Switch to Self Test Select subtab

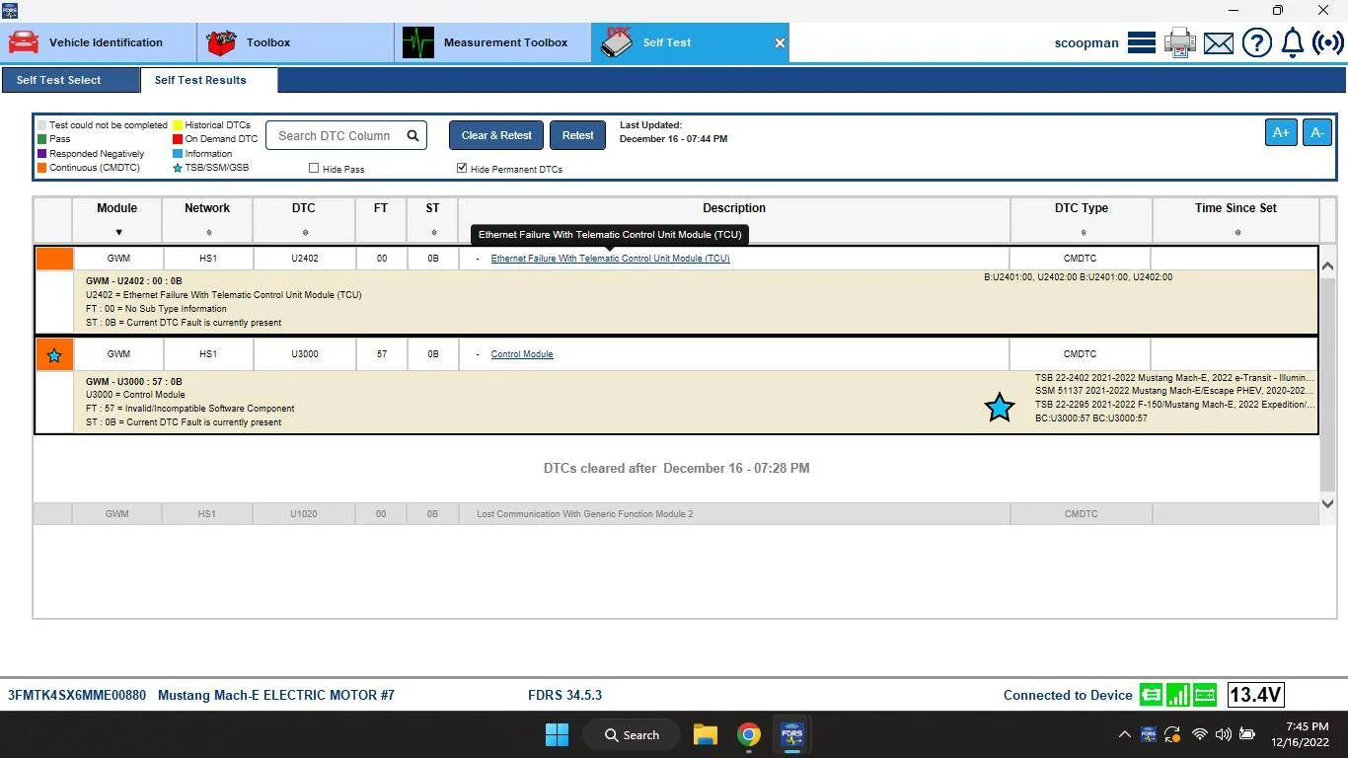[x=71, y=80]
